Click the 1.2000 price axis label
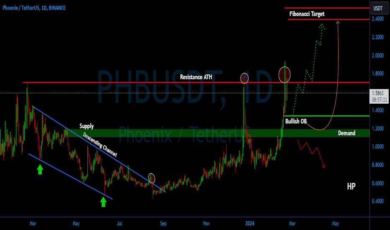The width and height of the screenshot is (390, 230). tap(377, 128)
